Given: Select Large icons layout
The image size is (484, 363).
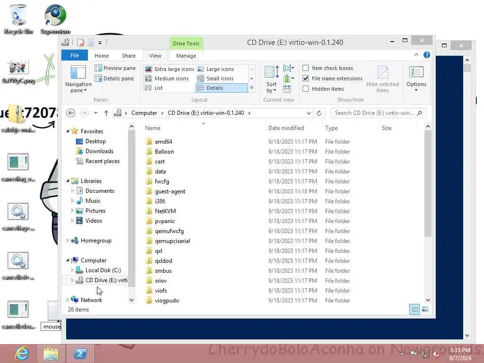Looking at the screenshot, I should (216, 69).
